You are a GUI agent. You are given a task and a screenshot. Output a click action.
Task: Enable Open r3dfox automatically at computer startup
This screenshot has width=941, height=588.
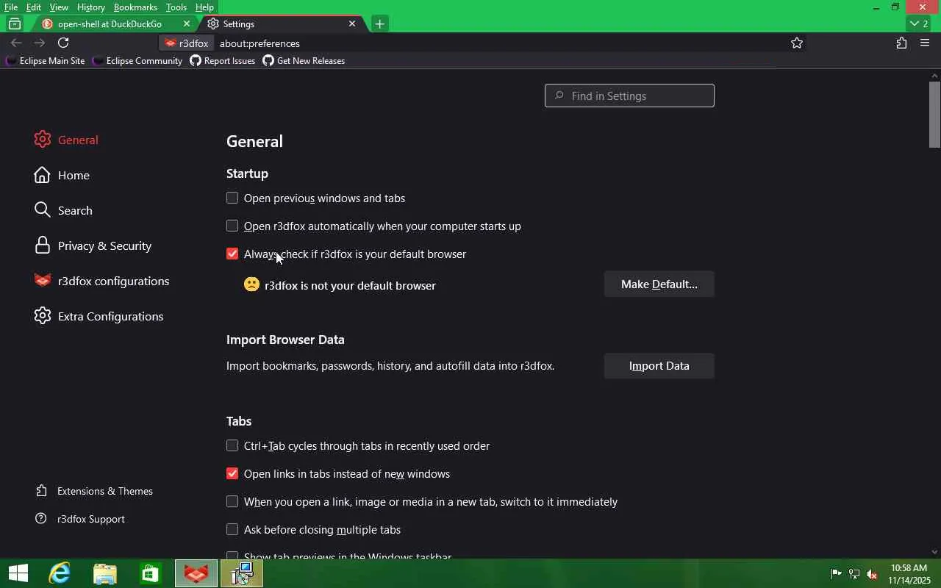tap(232, 226)
